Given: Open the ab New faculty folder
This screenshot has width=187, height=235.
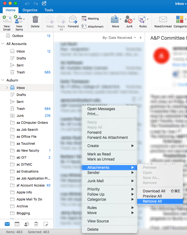Looking at the screenshot, I should pos(27,151).
